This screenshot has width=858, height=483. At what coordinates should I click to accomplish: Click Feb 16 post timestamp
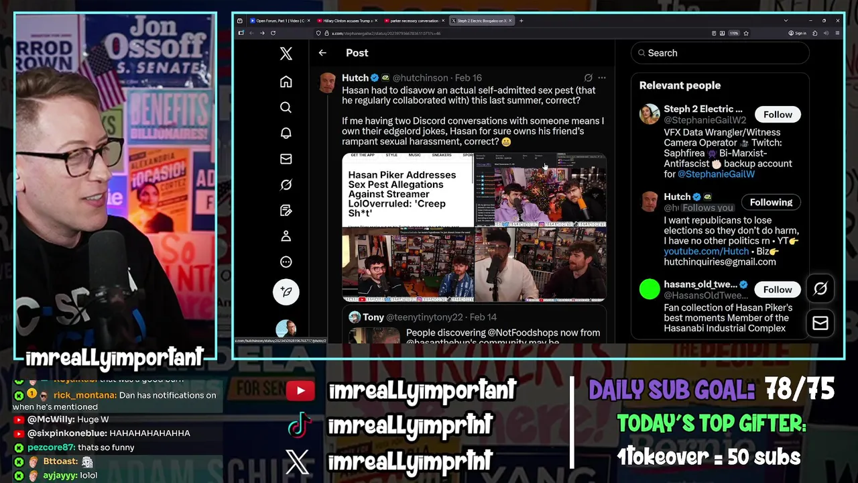(x=468, y=78)
